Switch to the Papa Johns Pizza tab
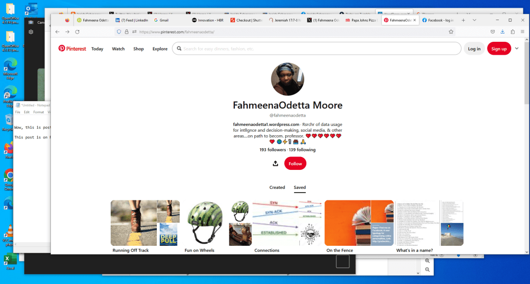 coord(361,20)
